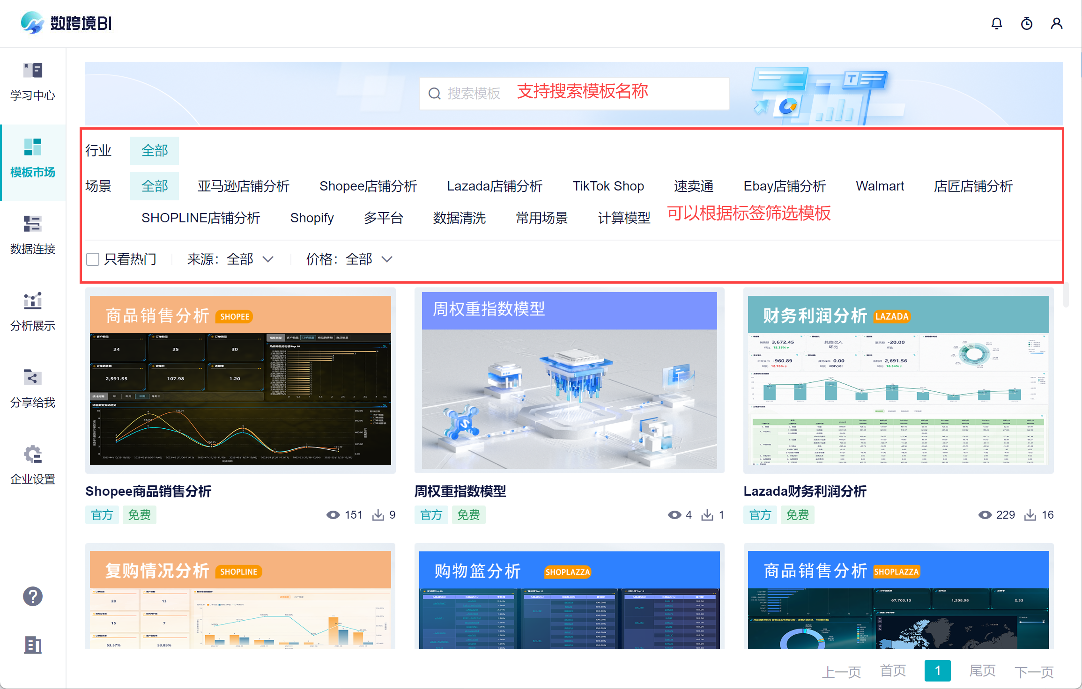Select the Shopify scene tag
The image size is (1082, 689).
coord(311,218)
